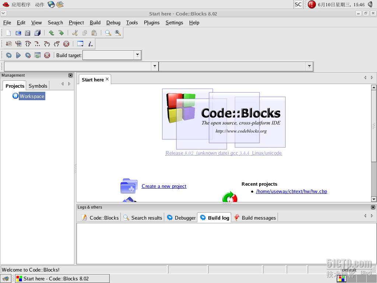Open the Find dialog via magnifier icon
The width and height of the screenshot is (377, 283).
(108, 33)
